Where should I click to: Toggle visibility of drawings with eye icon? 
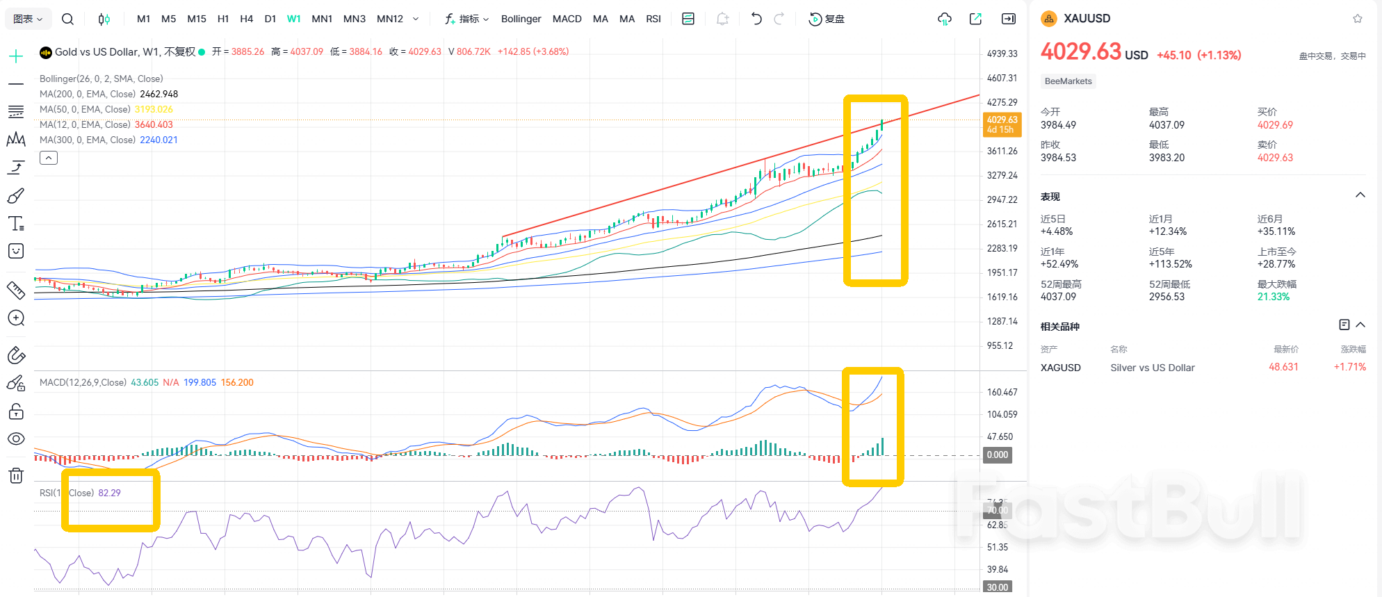16,439
